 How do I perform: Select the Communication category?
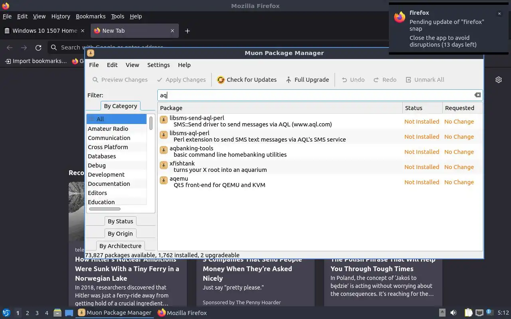pyautogui.click(x=117, y=138)
